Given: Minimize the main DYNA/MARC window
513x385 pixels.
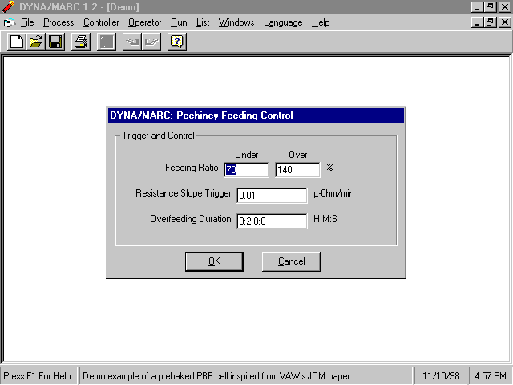Looking at the screenshot, I should 477,7.
